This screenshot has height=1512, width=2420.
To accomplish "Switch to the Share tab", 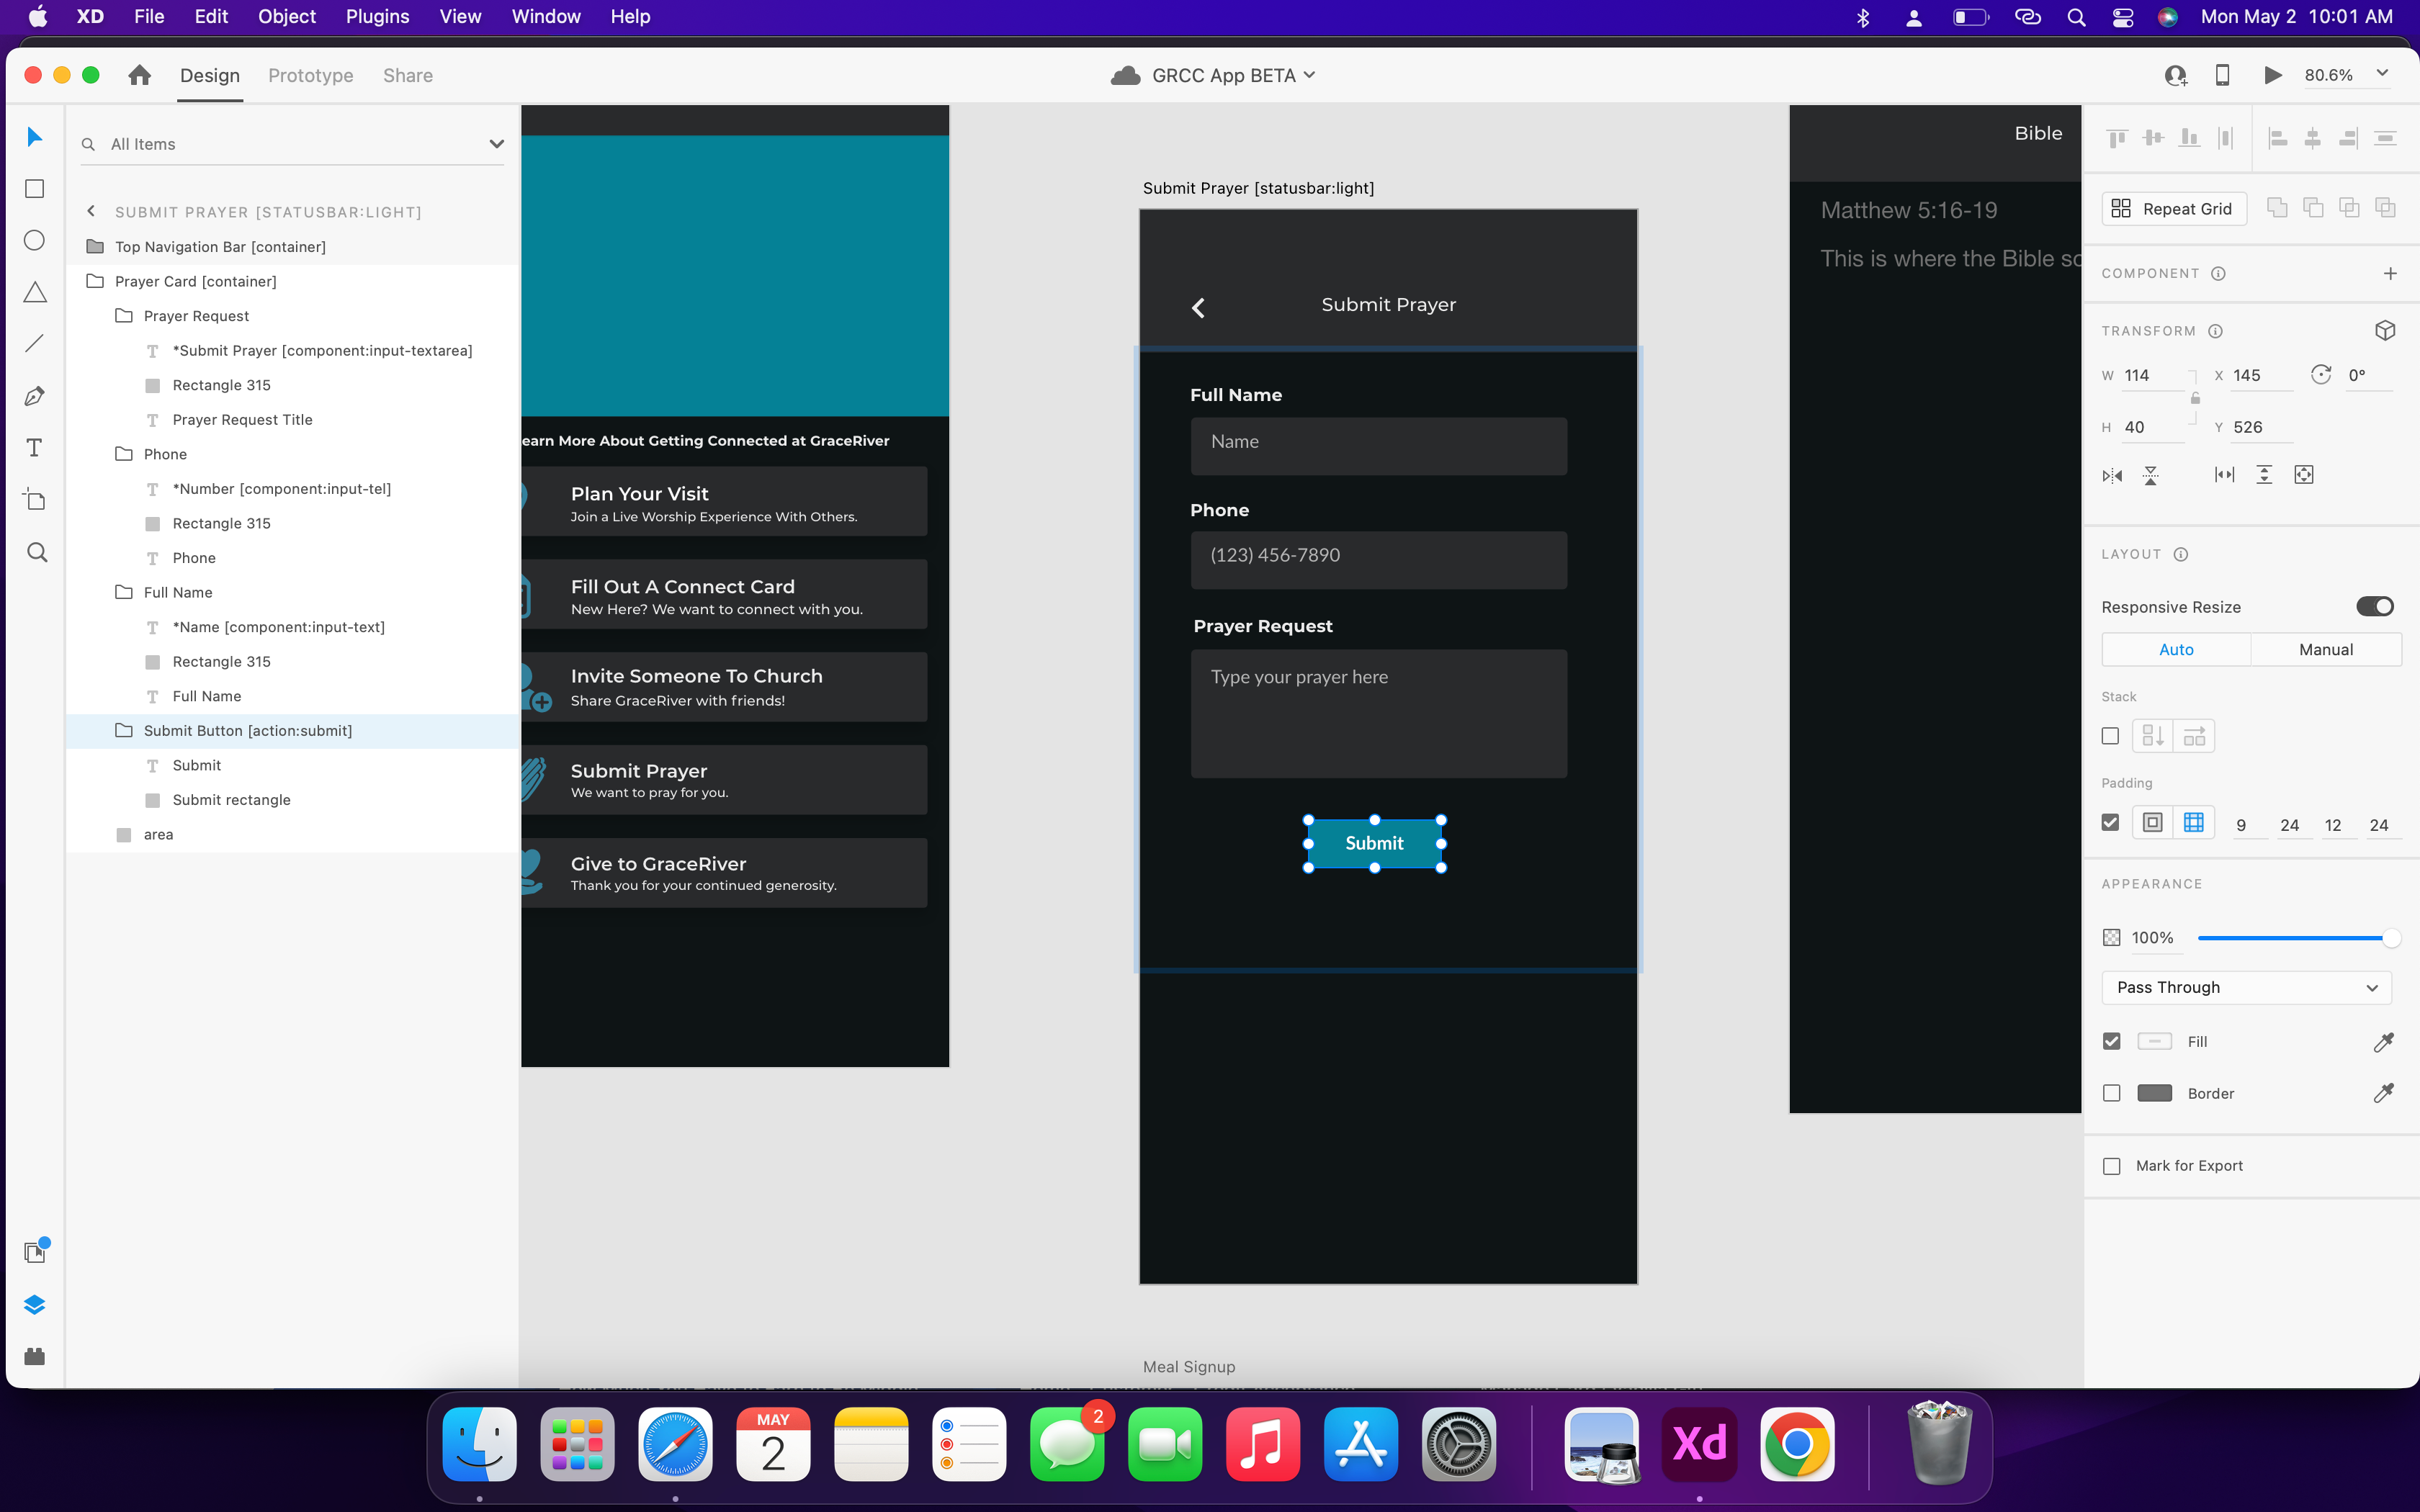I will [x=408, y=76].
